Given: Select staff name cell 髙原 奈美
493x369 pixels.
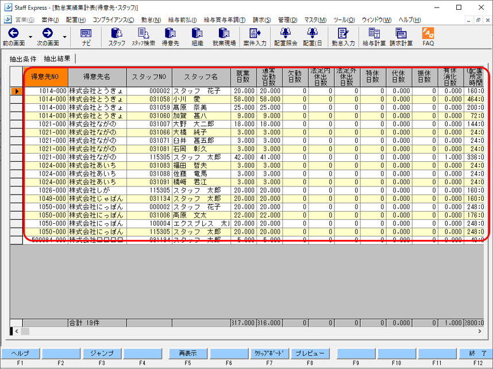Looking at the screenshot, I should click(201, 107).
